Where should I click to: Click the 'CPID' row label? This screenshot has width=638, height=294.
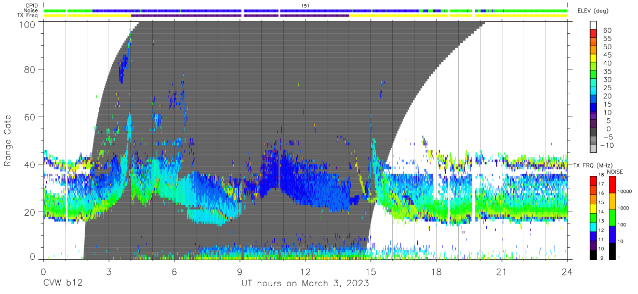pos(31,5)
